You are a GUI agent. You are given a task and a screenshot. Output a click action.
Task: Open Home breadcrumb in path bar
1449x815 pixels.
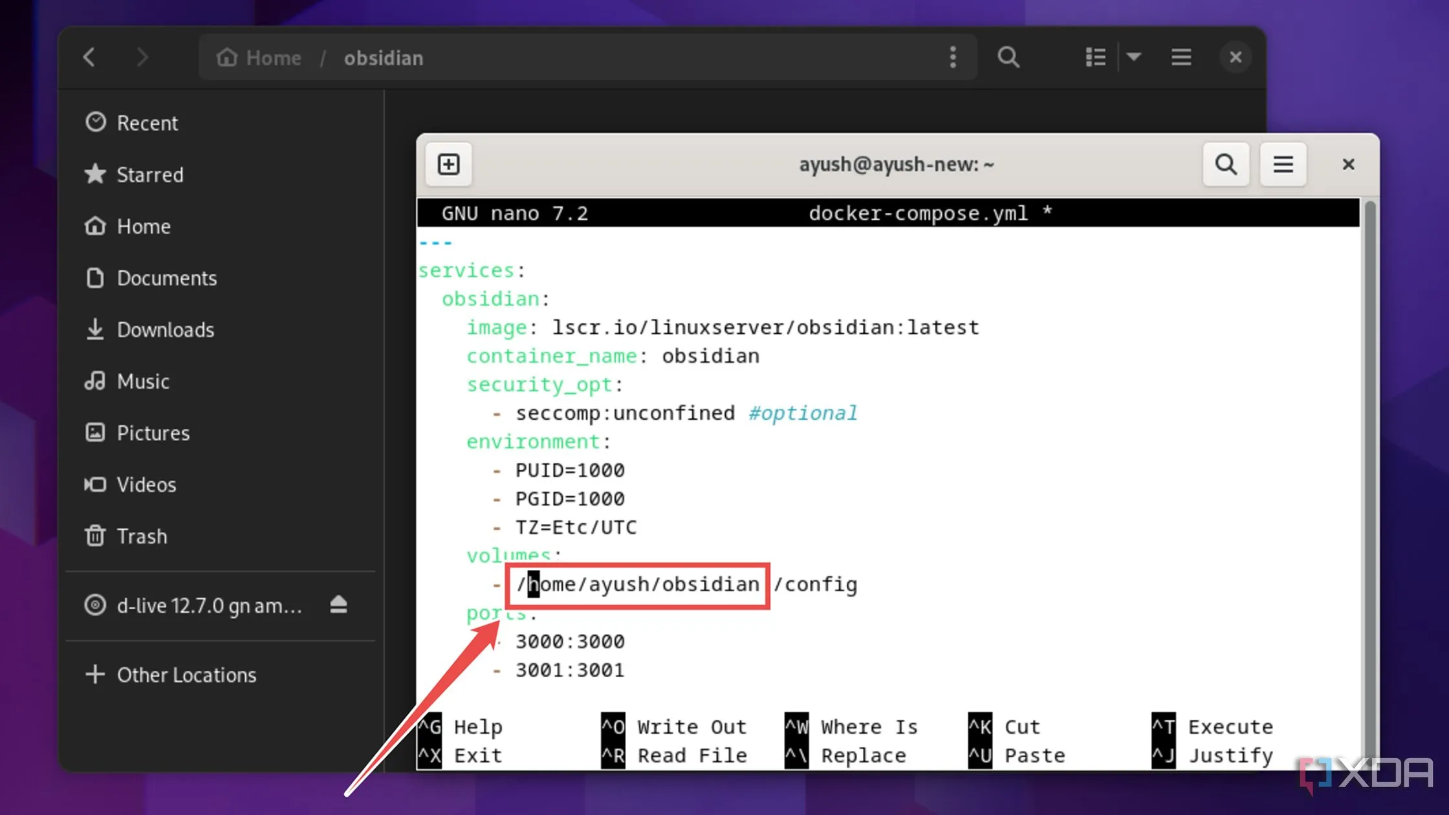pyautogui.click(x=259, y=58)
